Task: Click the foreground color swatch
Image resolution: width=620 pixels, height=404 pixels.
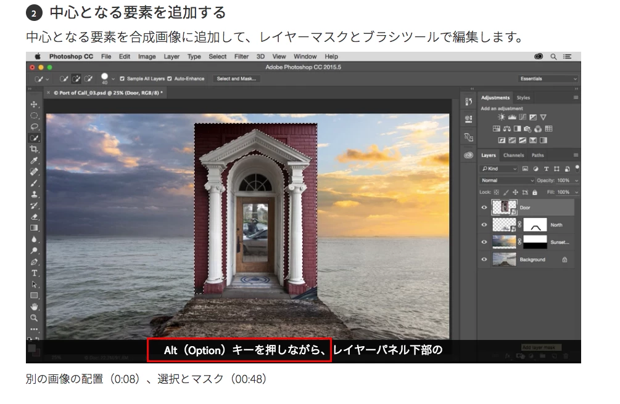Action: coord(31,349)
